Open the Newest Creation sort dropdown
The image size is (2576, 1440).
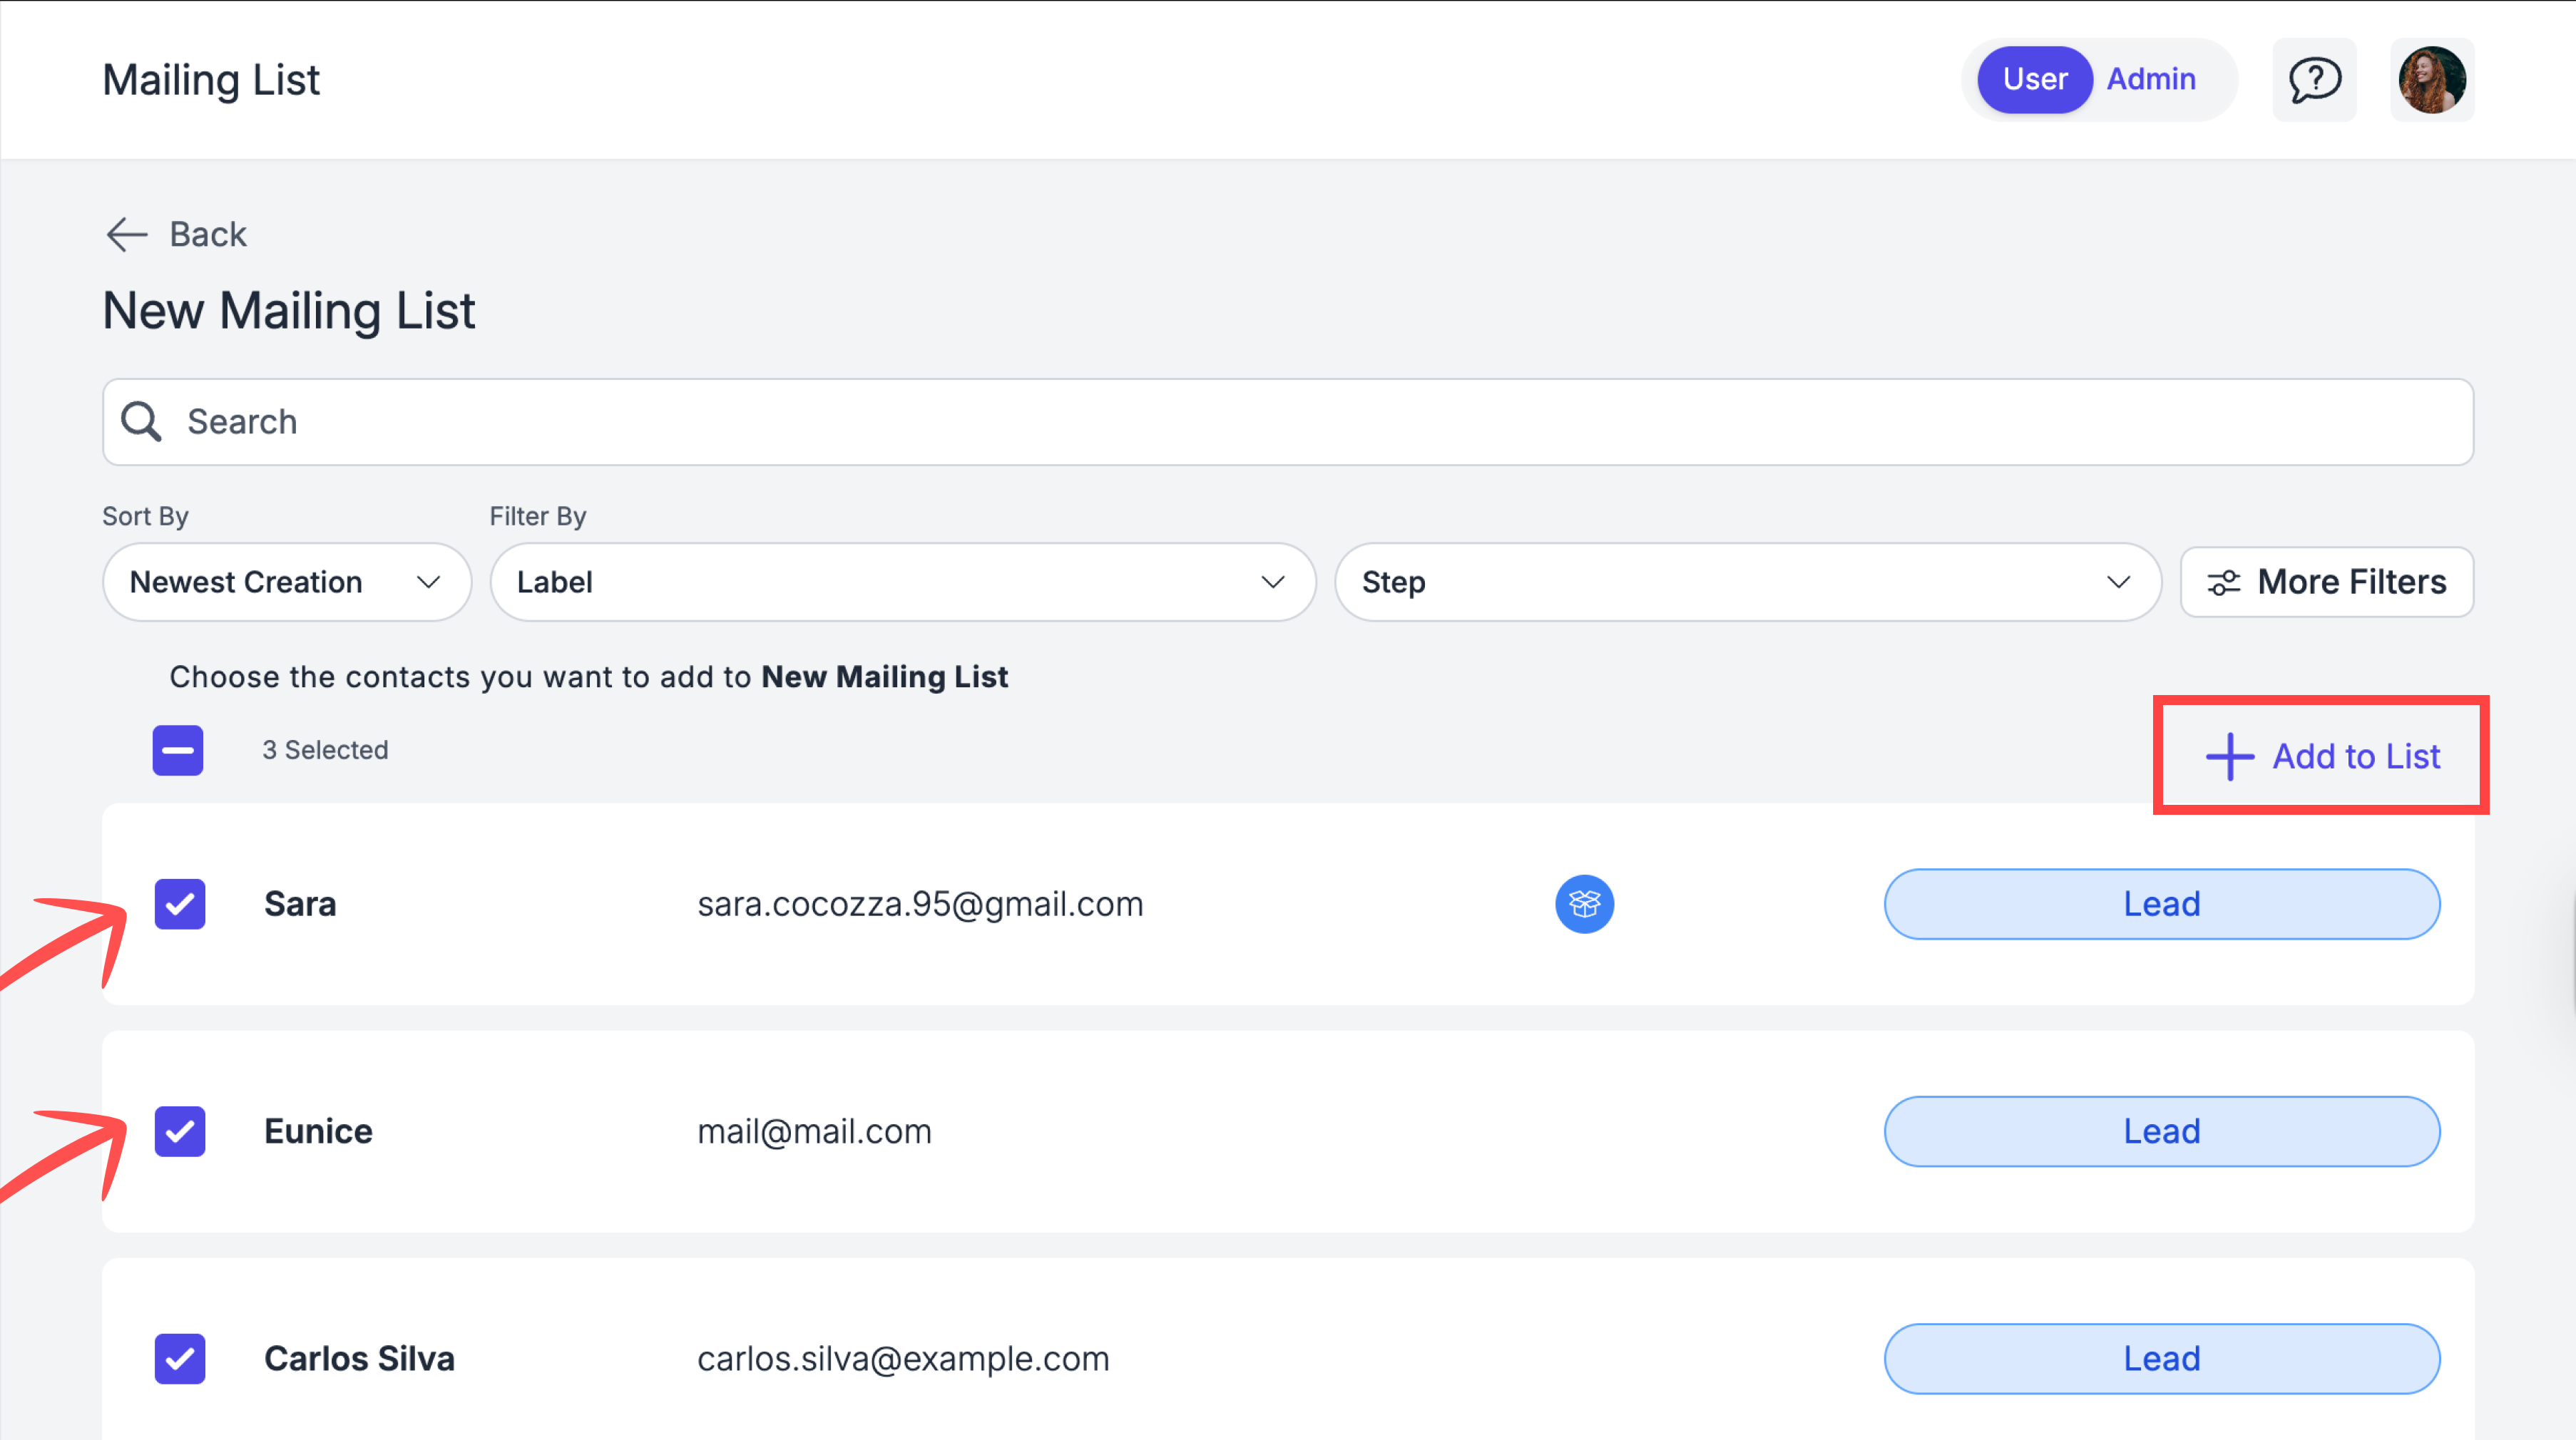pyautogui.click(x=287, y=582)
